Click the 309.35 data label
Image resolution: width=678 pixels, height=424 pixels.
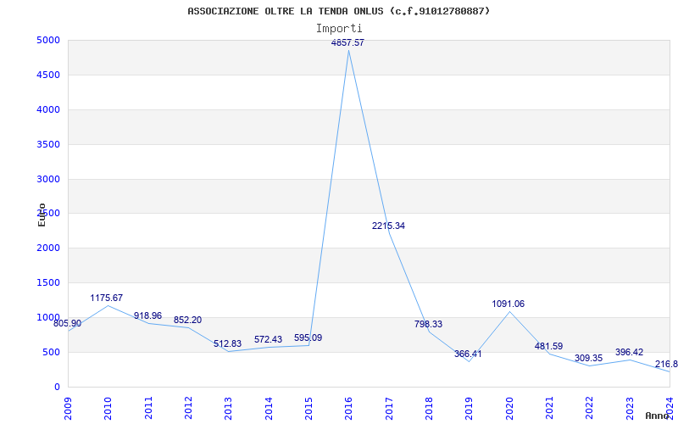(x=588, y=359)
